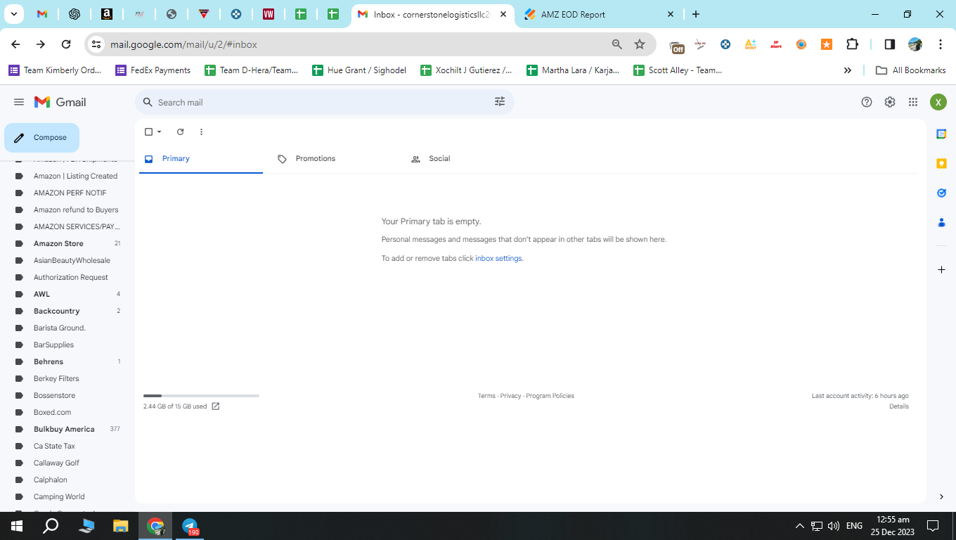
Task: Show hidden system tray icons
Action: coord(799,526)
